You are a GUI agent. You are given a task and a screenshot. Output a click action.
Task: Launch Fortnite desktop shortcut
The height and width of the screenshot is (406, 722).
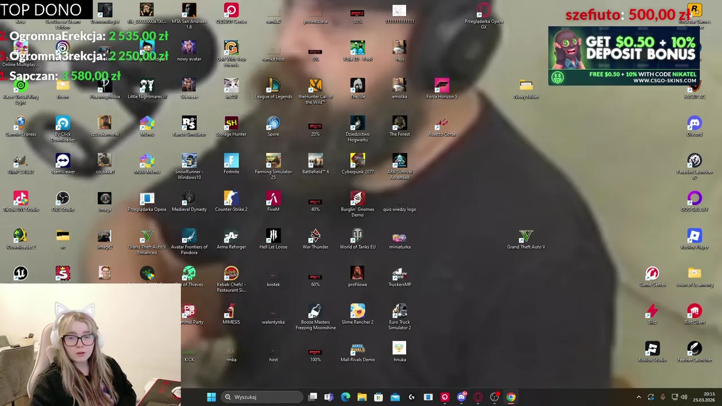231,164
